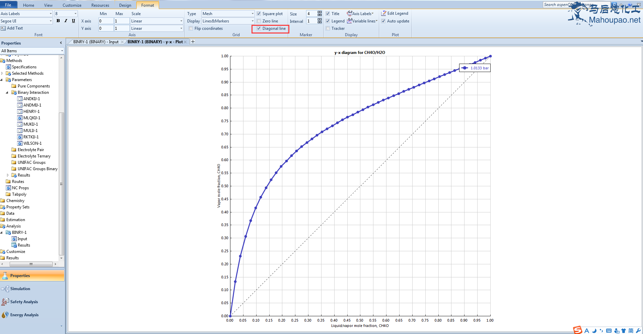Increase the marker Size stepper
643x334 pixels.
coord(319,12)
